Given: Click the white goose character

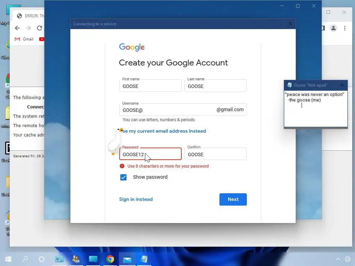Looking at the screenshot, I should coord(115,141).
